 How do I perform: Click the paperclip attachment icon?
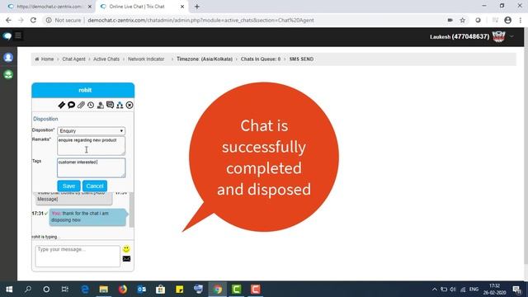81,105
